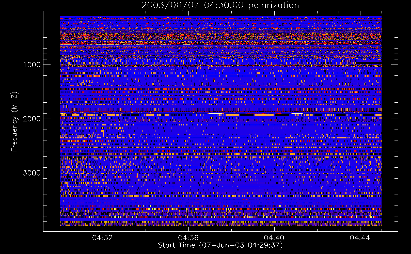
Task: Click the 1000 frequency tick label
Action: pyautogui.click(x=32, y=65)
